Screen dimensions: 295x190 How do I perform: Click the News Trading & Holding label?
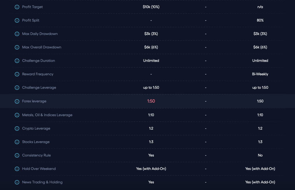[42, 182]
